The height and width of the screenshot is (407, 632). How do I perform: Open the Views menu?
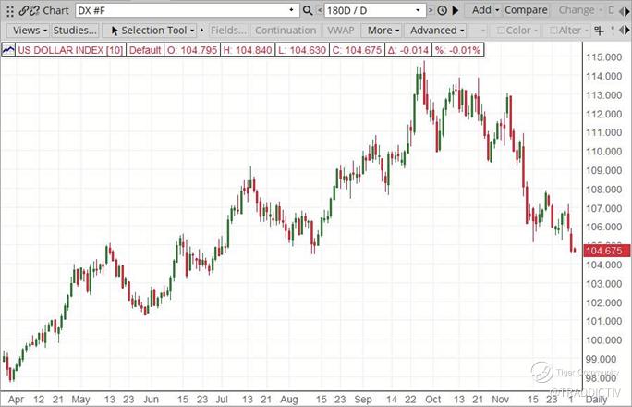click(x=30, y=31)
